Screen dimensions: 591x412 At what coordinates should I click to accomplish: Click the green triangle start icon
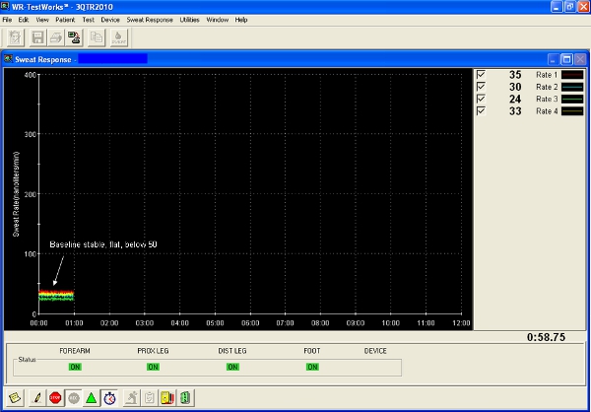(91, 397)
